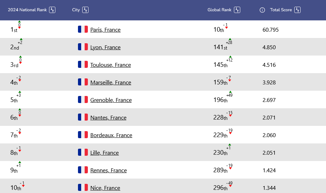Click the Total Score sort icon
This screenshot has width=326, height=193.
[x=297, y=10]
